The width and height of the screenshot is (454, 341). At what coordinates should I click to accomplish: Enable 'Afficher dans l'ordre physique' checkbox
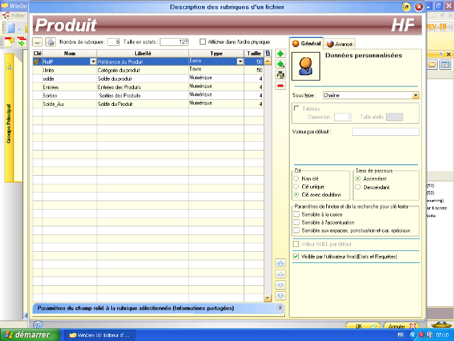point(202,42)
